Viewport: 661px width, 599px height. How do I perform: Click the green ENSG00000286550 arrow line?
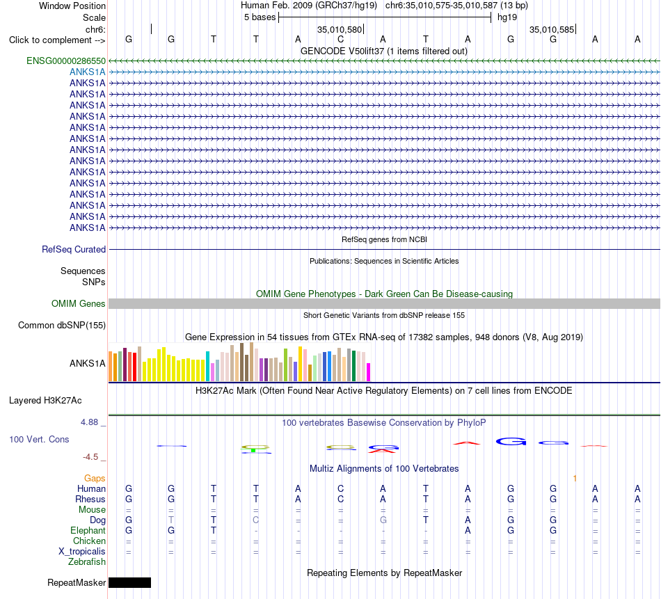(385, 61)
